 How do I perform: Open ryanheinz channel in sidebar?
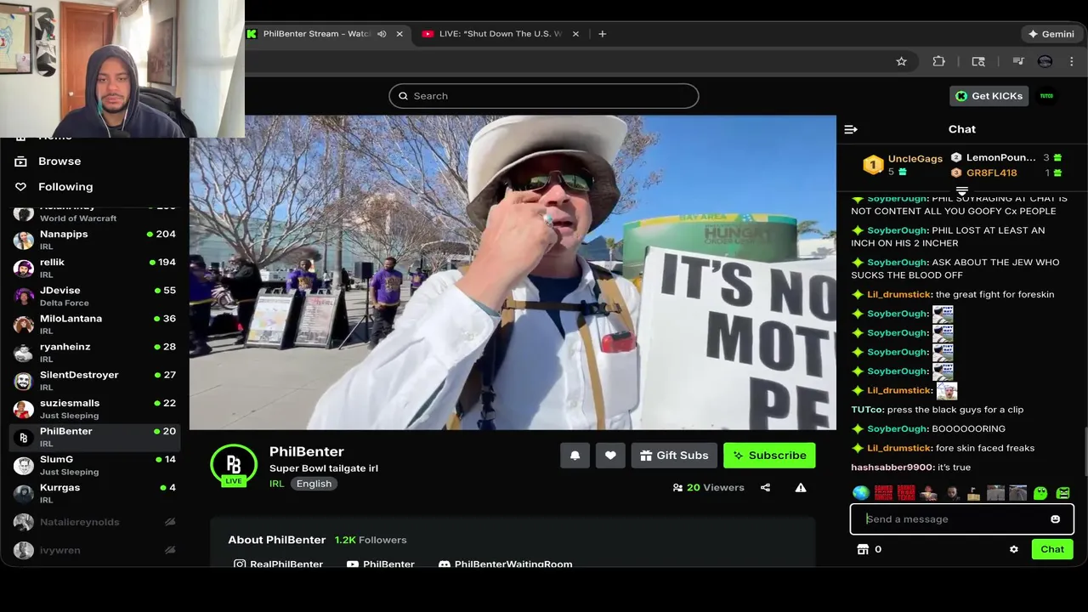(x=95, y=352)
